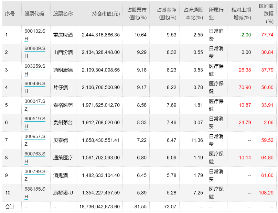Open stock code link 600436.SH
278x213 pixels.
(x=35, y=87)
